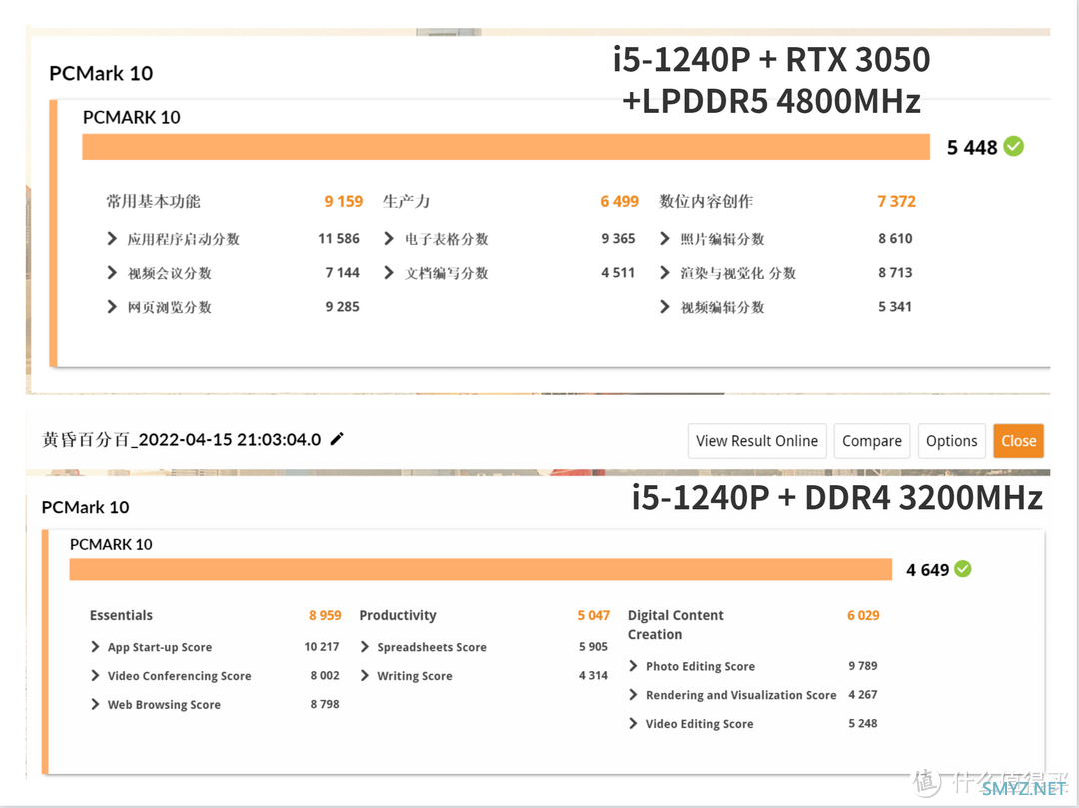Image resolution: width=1079 pixels, height=808 pixels.
Task: Expand 渲染与视觉化 分数 row
Action: [664, 273]
